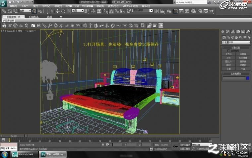Expand the 标准基本体 geometry type dropdown
The image size is (252, 158).
[236, 42]
